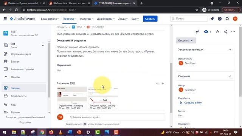Open TEST-10387 breadcrumb link
Image resolution: width=242 pixels, height=136 pixels.
coord(97,27)
